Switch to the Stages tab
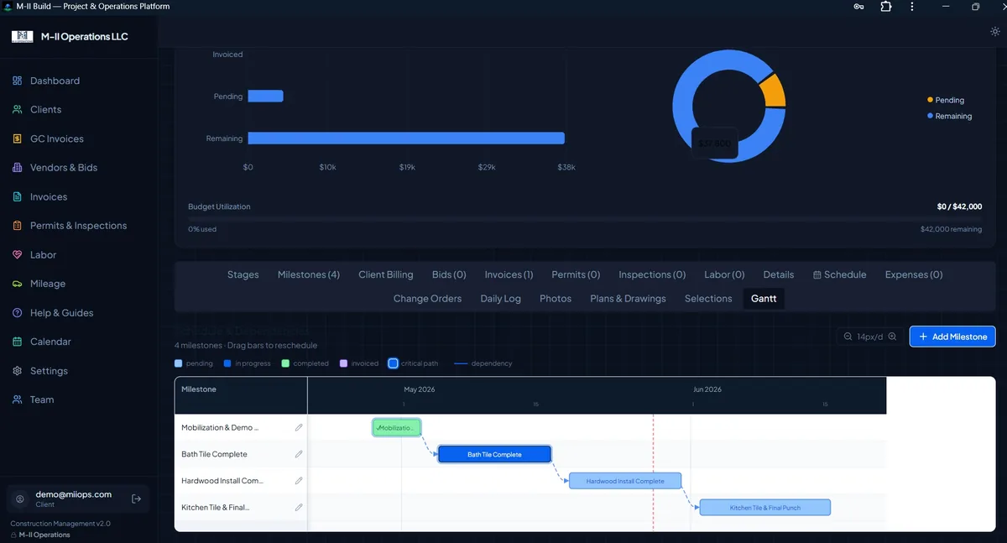 (243, 274)
